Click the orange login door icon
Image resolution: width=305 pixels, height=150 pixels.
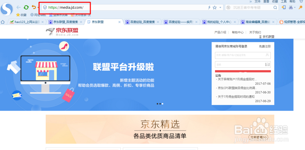(284, 7)
